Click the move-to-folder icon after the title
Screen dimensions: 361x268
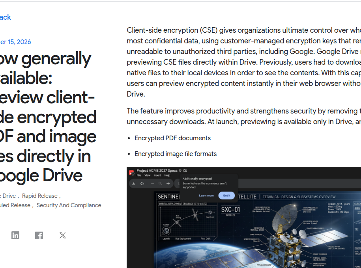point(185,171)
